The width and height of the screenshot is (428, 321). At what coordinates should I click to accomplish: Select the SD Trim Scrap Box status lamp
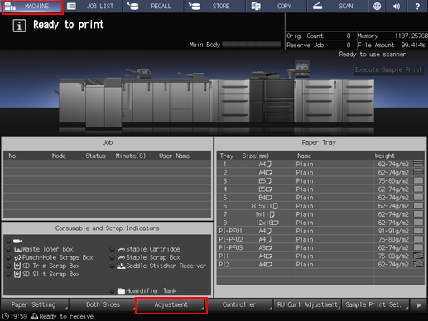(x=9, y=266)
